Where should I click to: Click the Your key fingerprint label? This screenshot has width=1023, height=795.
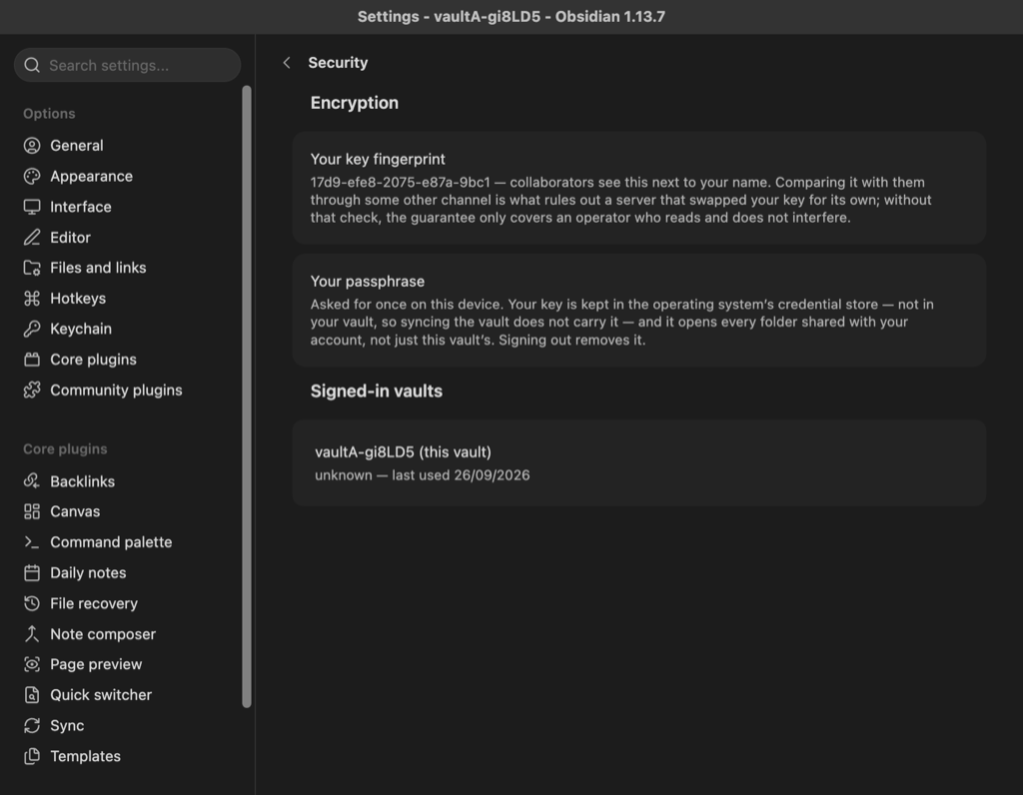pos(378,159)
